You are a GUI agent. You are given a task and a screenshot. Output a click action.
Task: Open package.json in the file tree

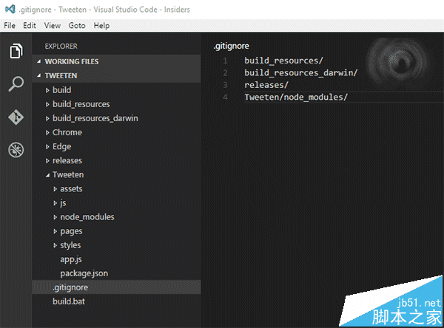click(85, 273)
